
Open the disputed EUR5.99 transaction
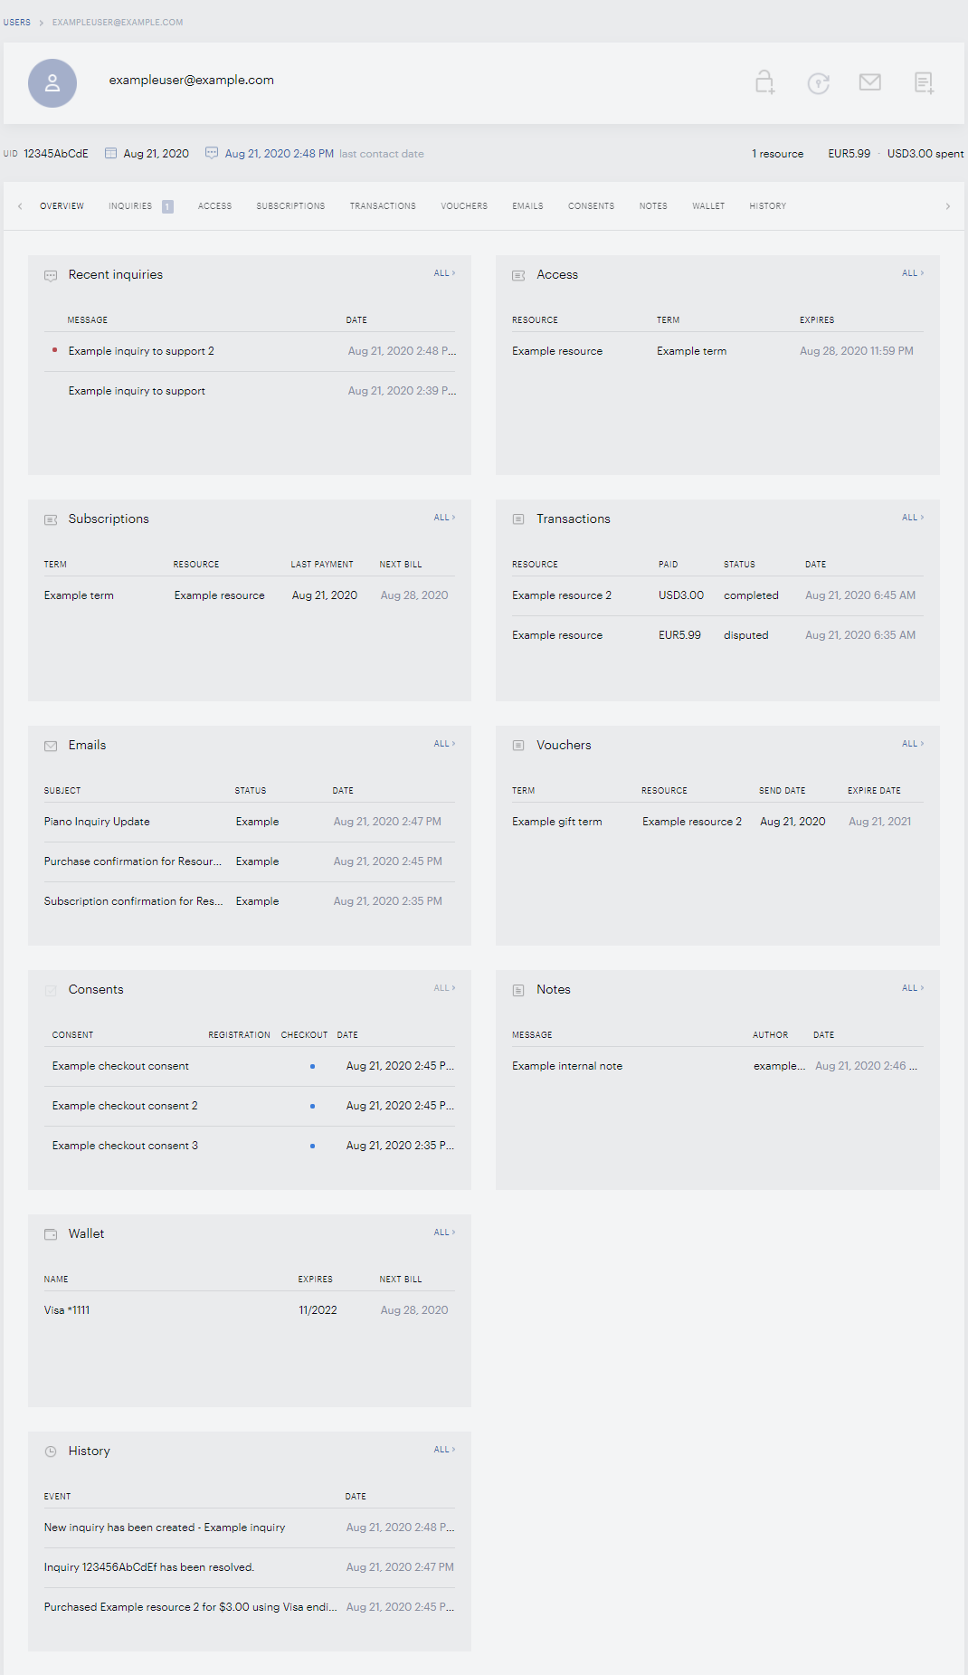pyautogui.click(x=717, y=635)
